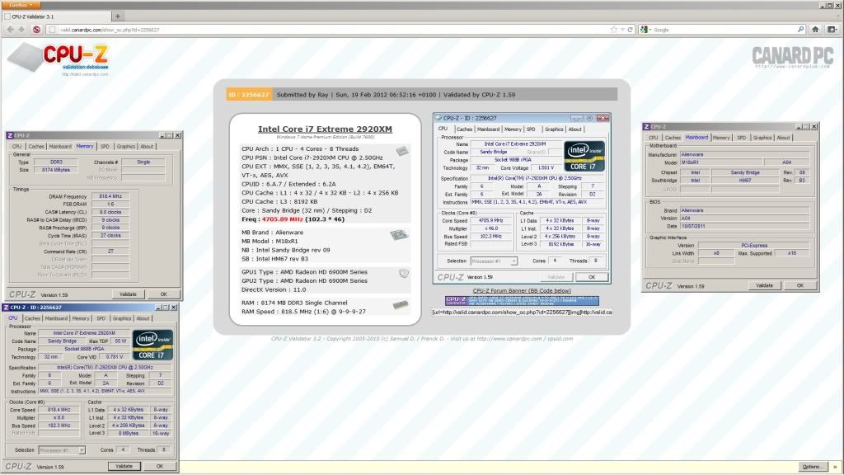Click the DDR3 type value in the Memory window
The image size is (844, 475).
57,162
